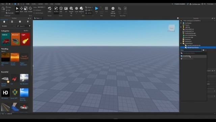The width and height of the screenshot is (216, 122).
Task: Open the HOME ribbon tab
Action: (x=28, y=4)
